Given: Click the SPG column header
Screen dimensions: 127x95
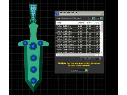Looking at the screenshot, I should tap(98, 23).
